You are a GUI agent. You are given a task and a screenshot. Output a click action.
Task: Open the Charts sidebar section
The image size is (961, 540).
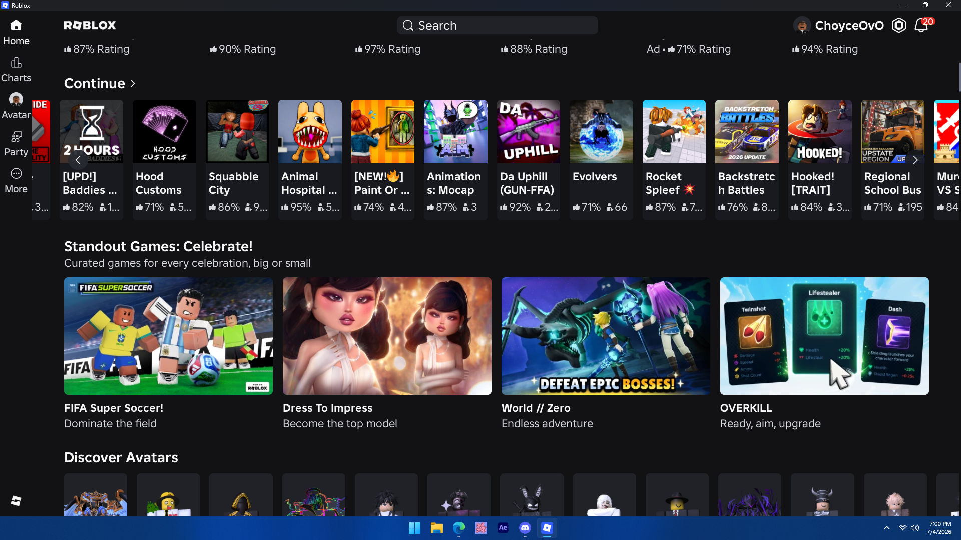16,69
